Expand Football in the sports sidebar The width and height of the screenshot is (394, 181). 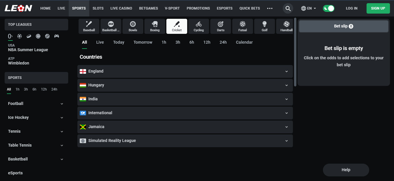point(36,104)
